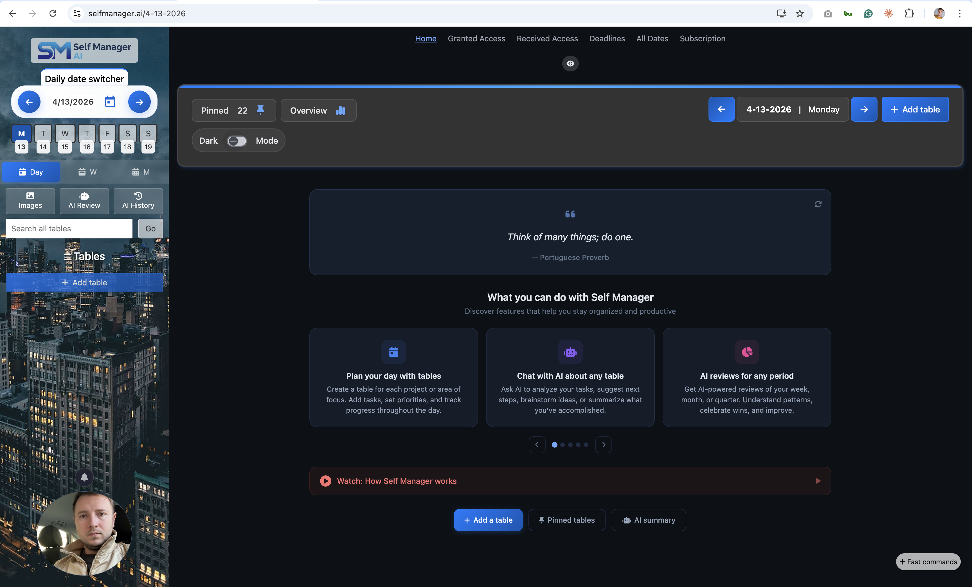
Task: Click the browser address bar URL
Action: (136, 13)
